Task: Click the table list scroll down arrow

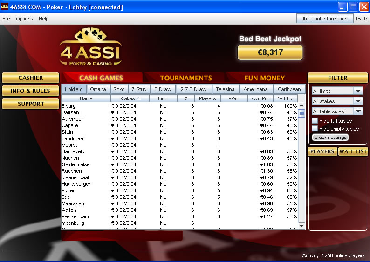Action: tap(301, 226)
